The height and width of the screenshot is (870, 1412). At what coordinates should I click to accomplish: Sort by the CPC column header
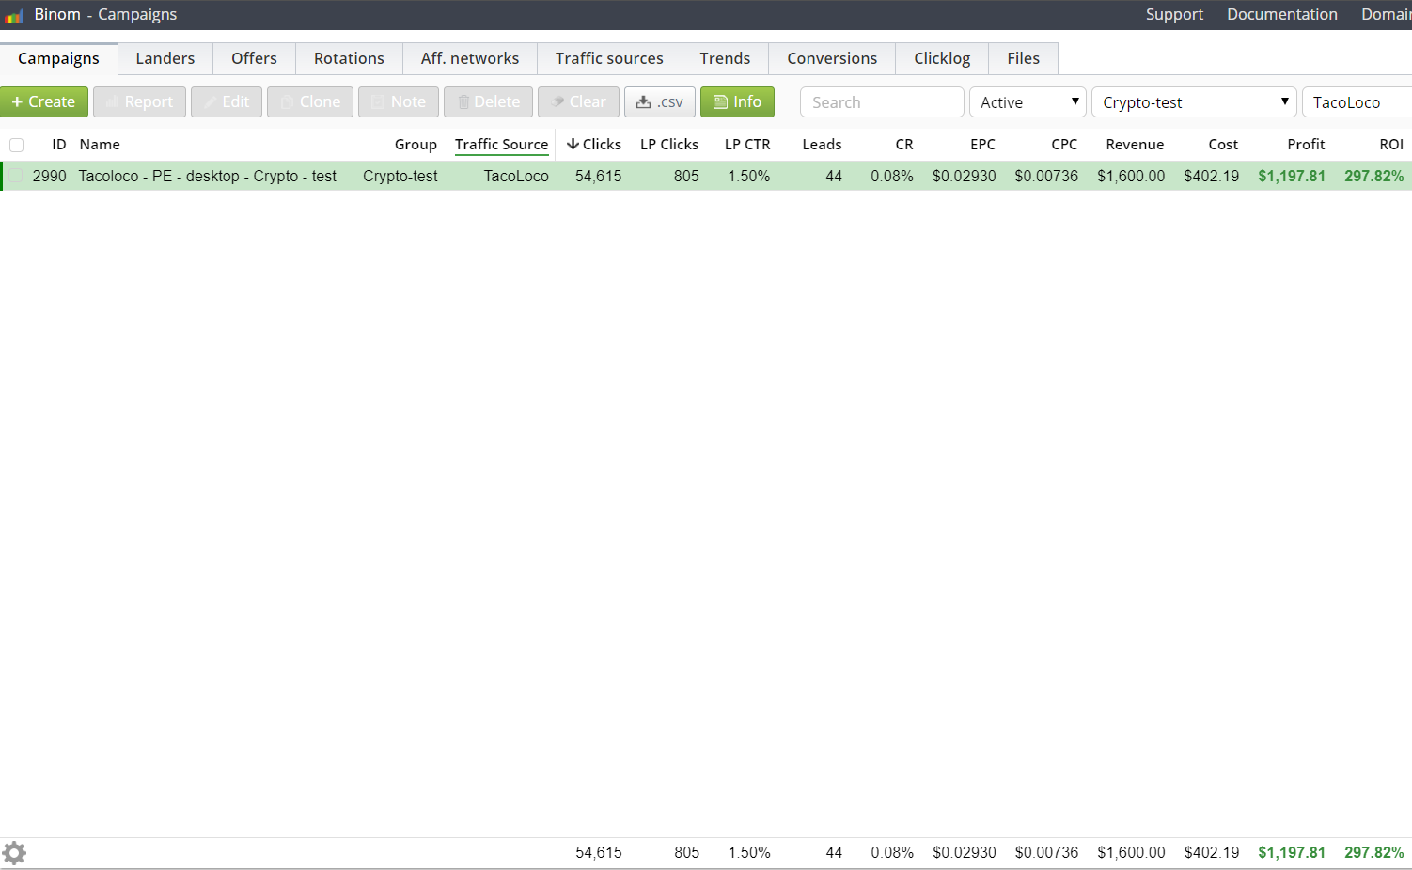pos(1064,145)
